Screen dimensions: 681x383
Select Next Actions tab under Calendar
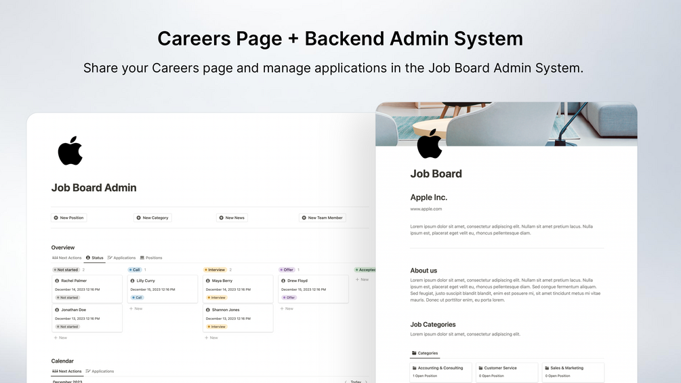point(67,371)
